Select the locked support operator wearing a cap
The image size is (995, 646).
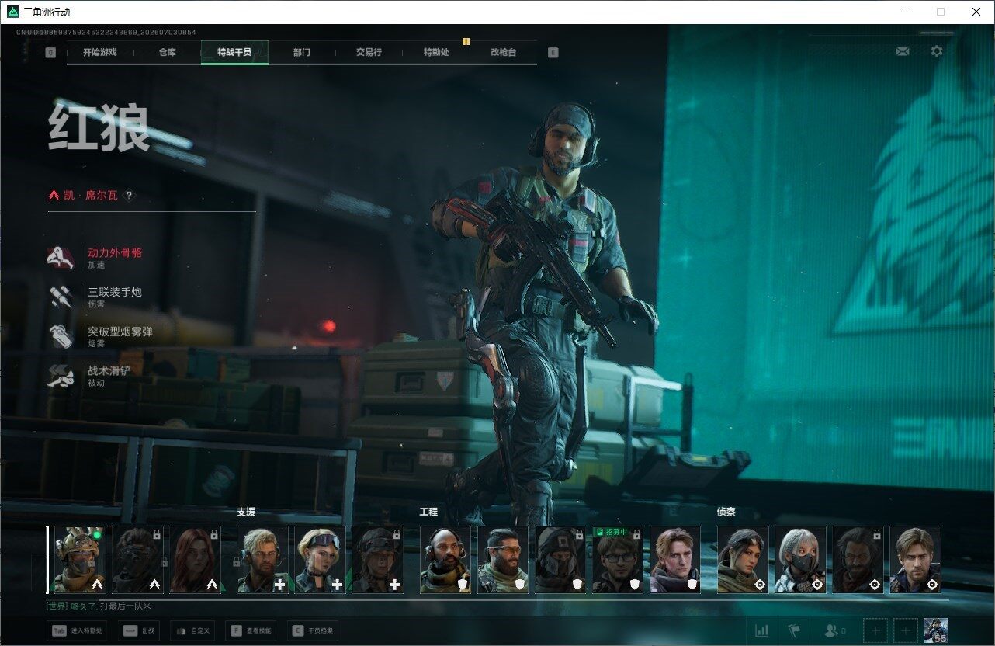(377, 560)
